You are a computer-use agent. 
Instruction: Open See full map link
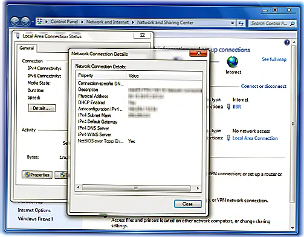[274, 59]
